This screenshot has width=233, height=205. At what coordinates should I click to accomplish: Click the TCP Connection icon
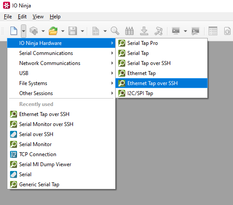pyautogui.click(x=14, y=154)
